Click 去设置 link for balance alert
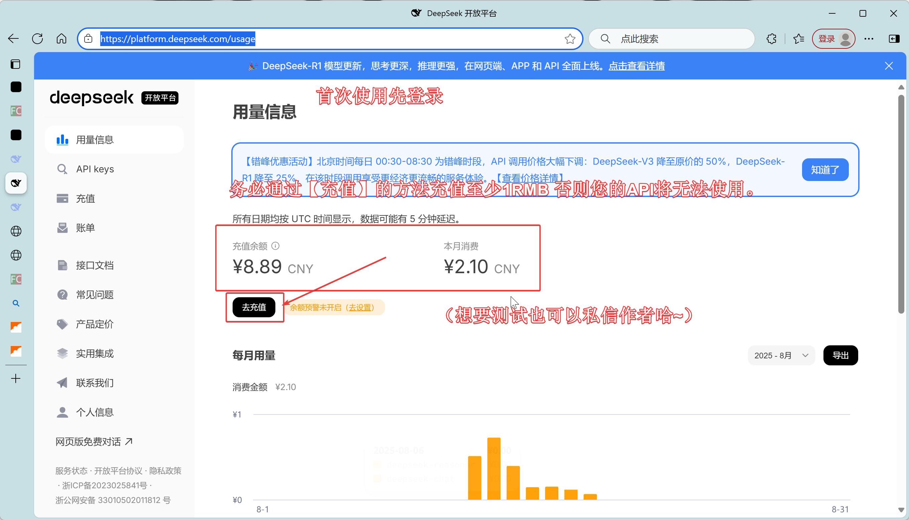The image size is (909, 520). (x=360, y=308)
